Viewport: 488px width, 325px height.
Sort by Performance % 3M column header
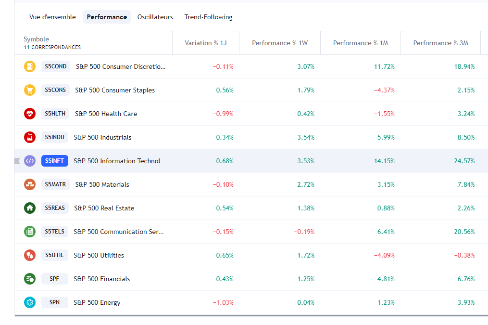pos(440,43)
